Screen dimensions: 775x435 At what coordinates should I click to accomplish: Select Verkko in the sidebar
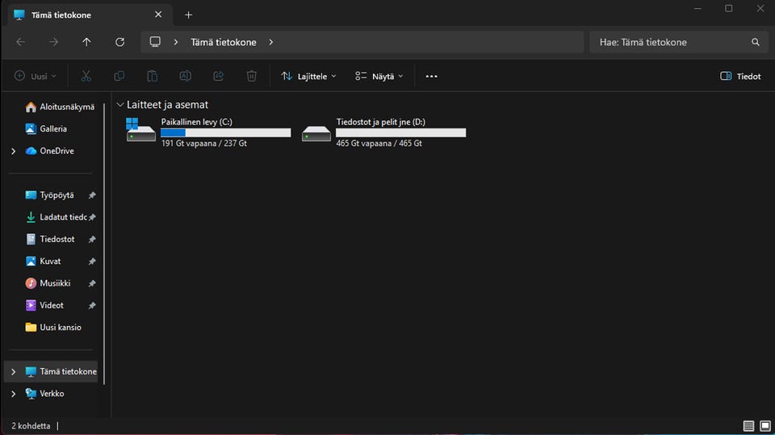click(44, 394)
